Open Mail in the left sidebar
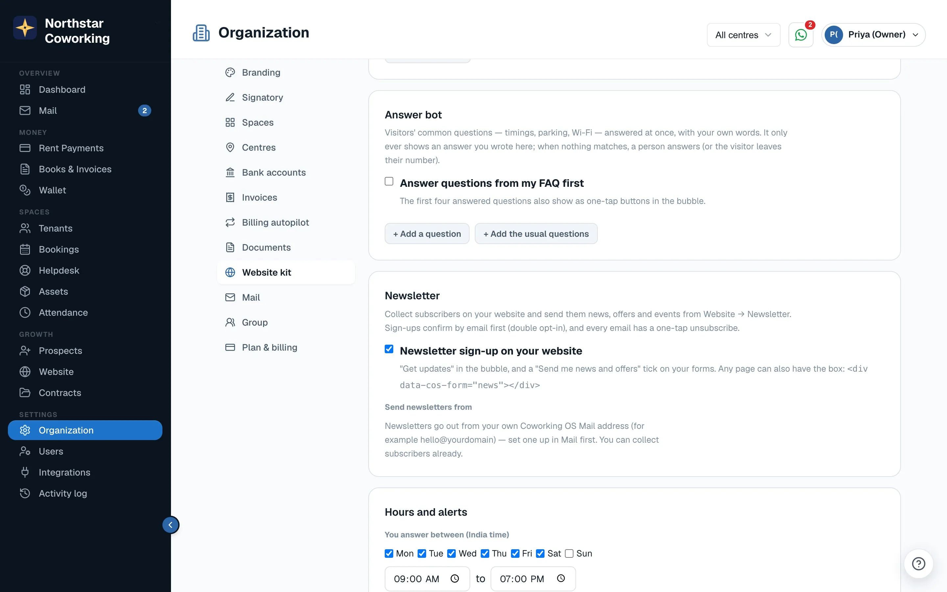 click(85, 111)
